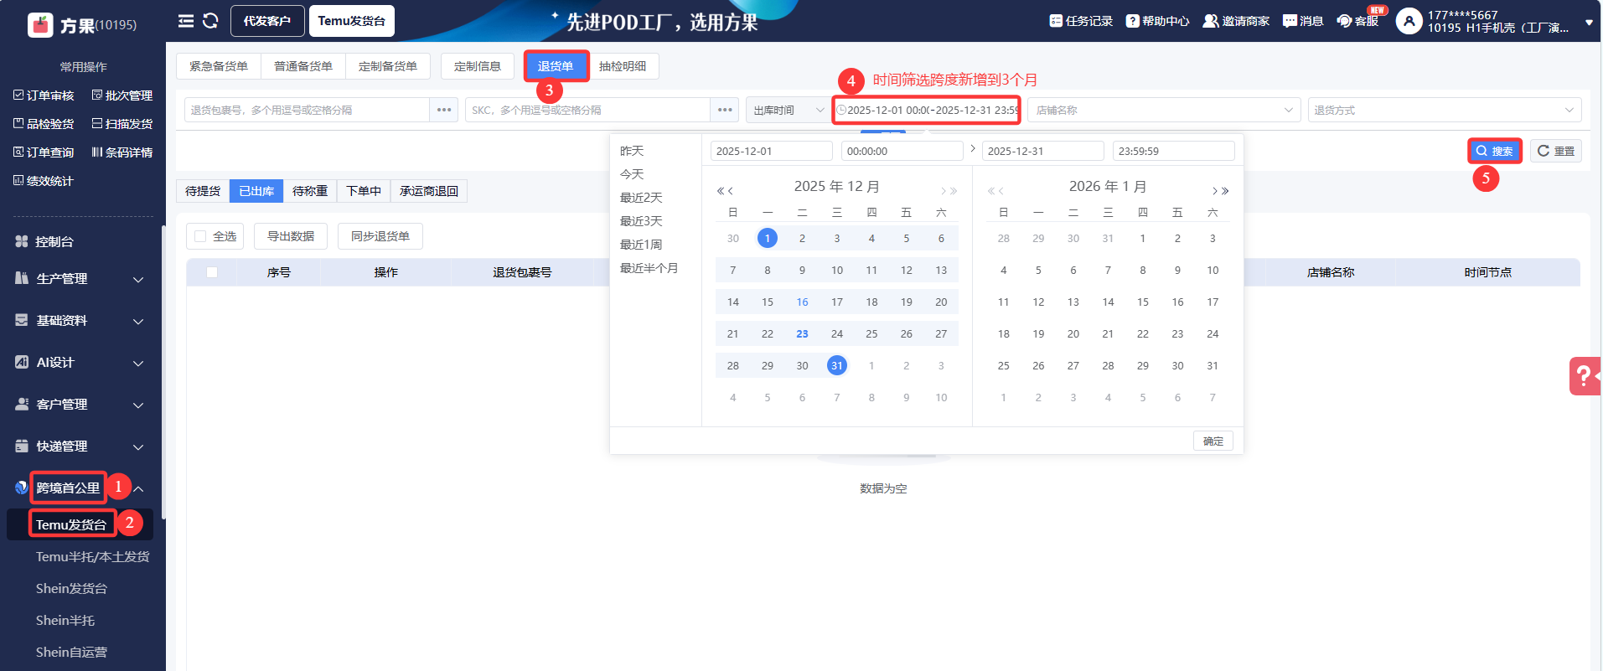Open 品检验货 shortcut
This screenshot has height=671, width=1603.
(44, 124)
